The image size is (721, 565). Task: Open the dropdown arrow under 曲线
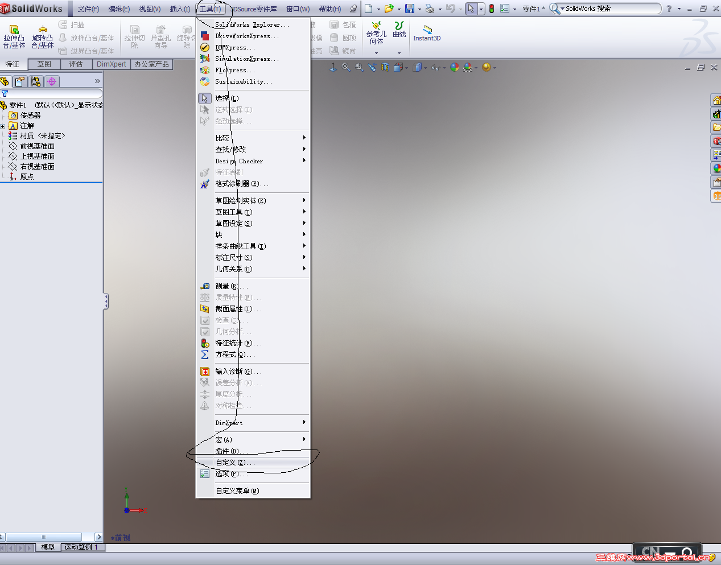399,53
